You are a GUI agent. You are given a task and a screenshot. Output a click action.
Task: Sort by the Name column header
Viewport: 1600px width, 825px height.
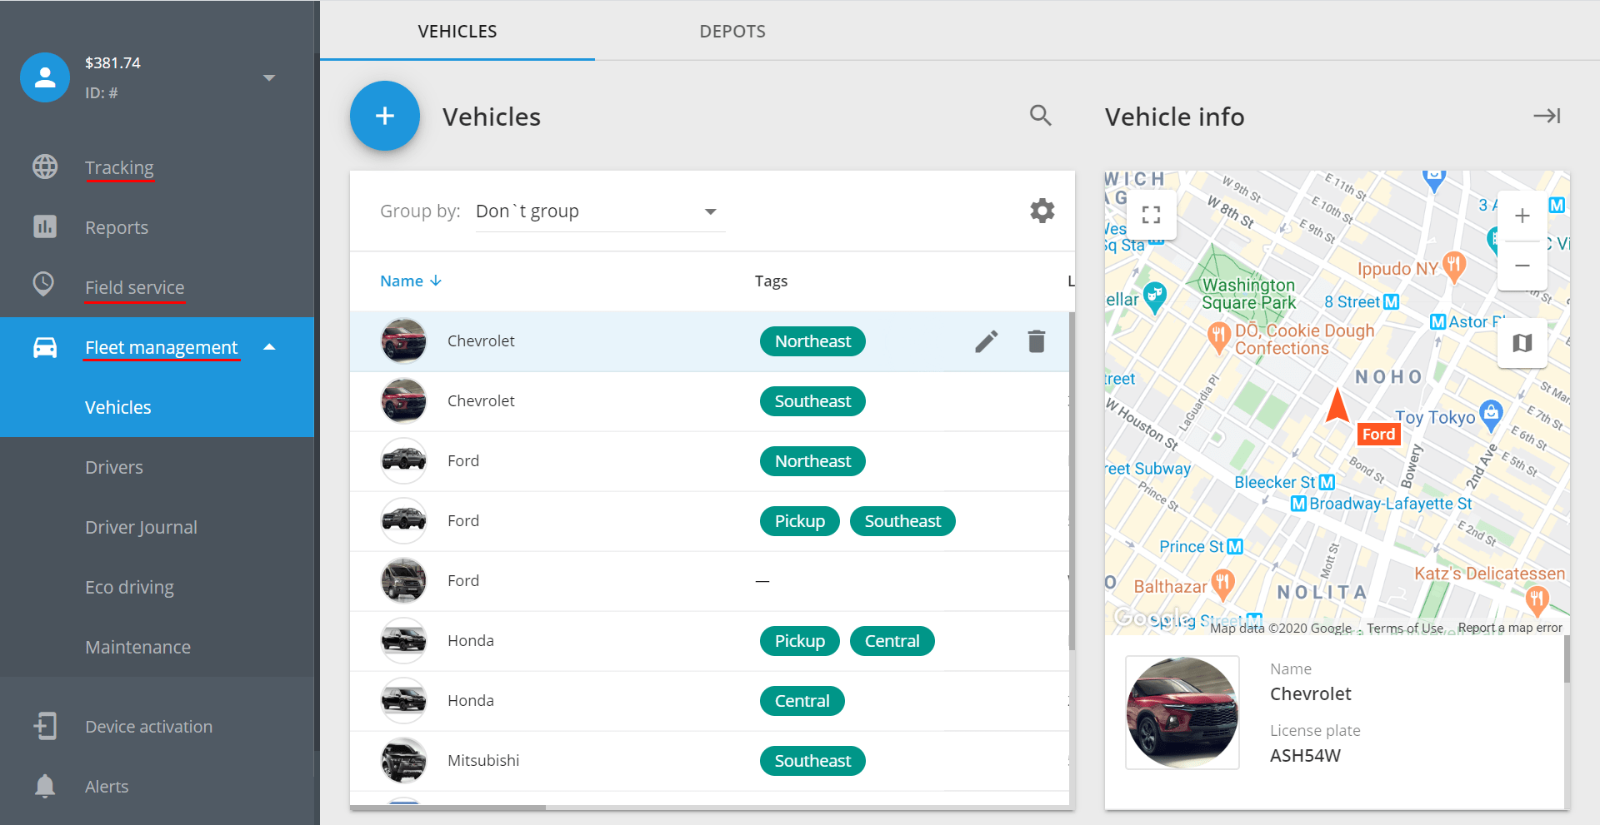pos(411,281)
